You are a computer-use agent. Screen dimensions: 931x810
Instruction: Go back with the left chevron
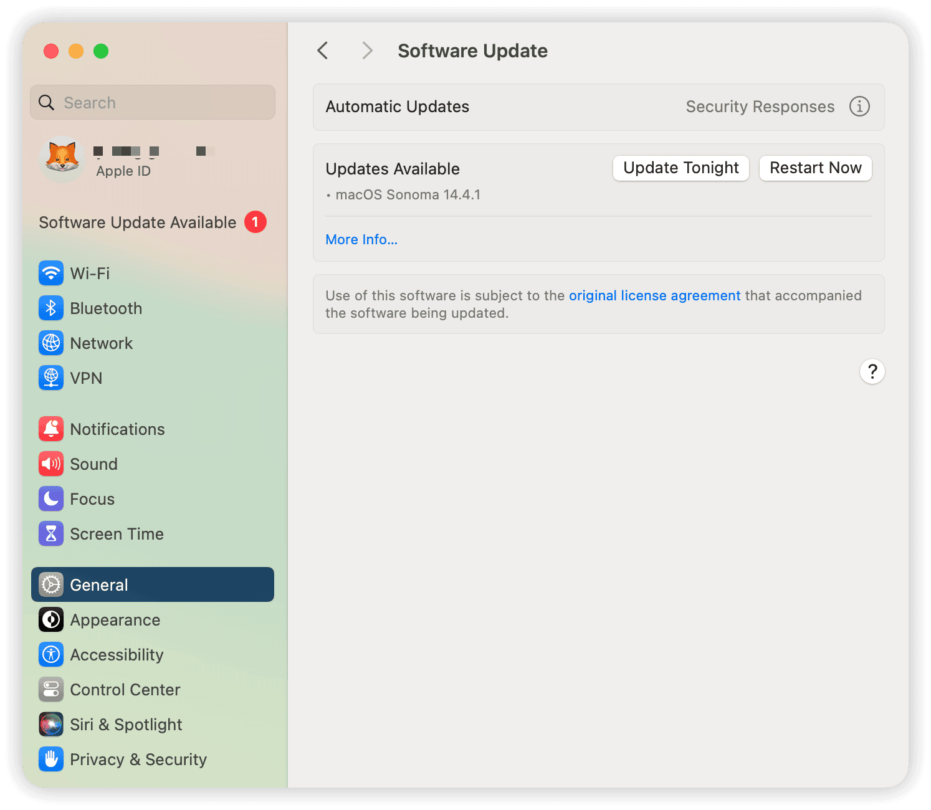[x=323, y=50]
